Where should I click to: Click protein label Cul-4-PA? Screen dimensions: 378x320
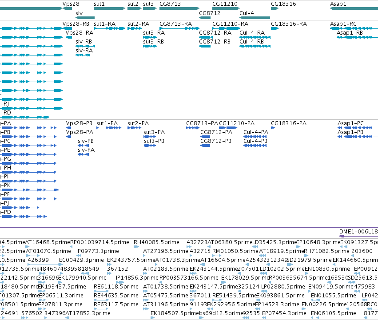(x=256, y=132)
